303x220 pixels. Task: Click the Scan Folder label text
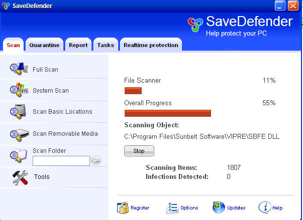tap(49, 151)
